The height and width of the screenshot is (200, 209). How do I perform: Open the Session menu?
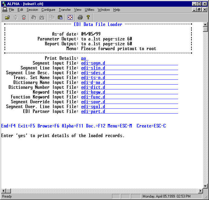click(32, 10)
